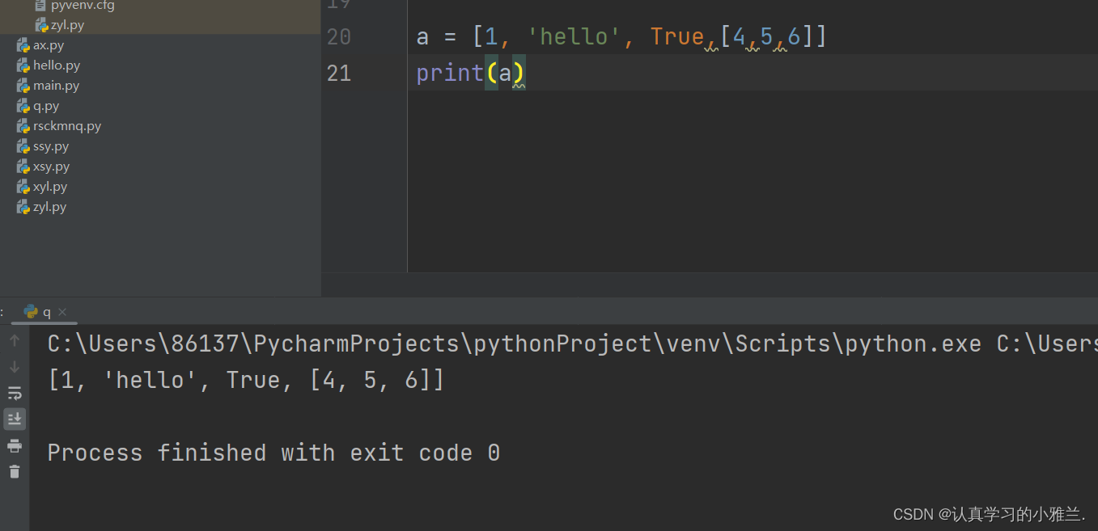Image resolution: width=1098 pixels, height=531 pixels.
Task: Open the q.py file
Action: pyautogui.click(x=45, y=106)
